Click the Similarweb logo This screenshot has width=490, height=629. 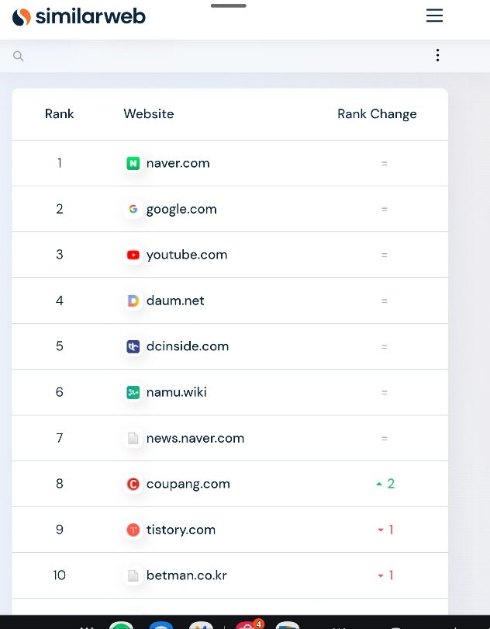pos(79,16)
